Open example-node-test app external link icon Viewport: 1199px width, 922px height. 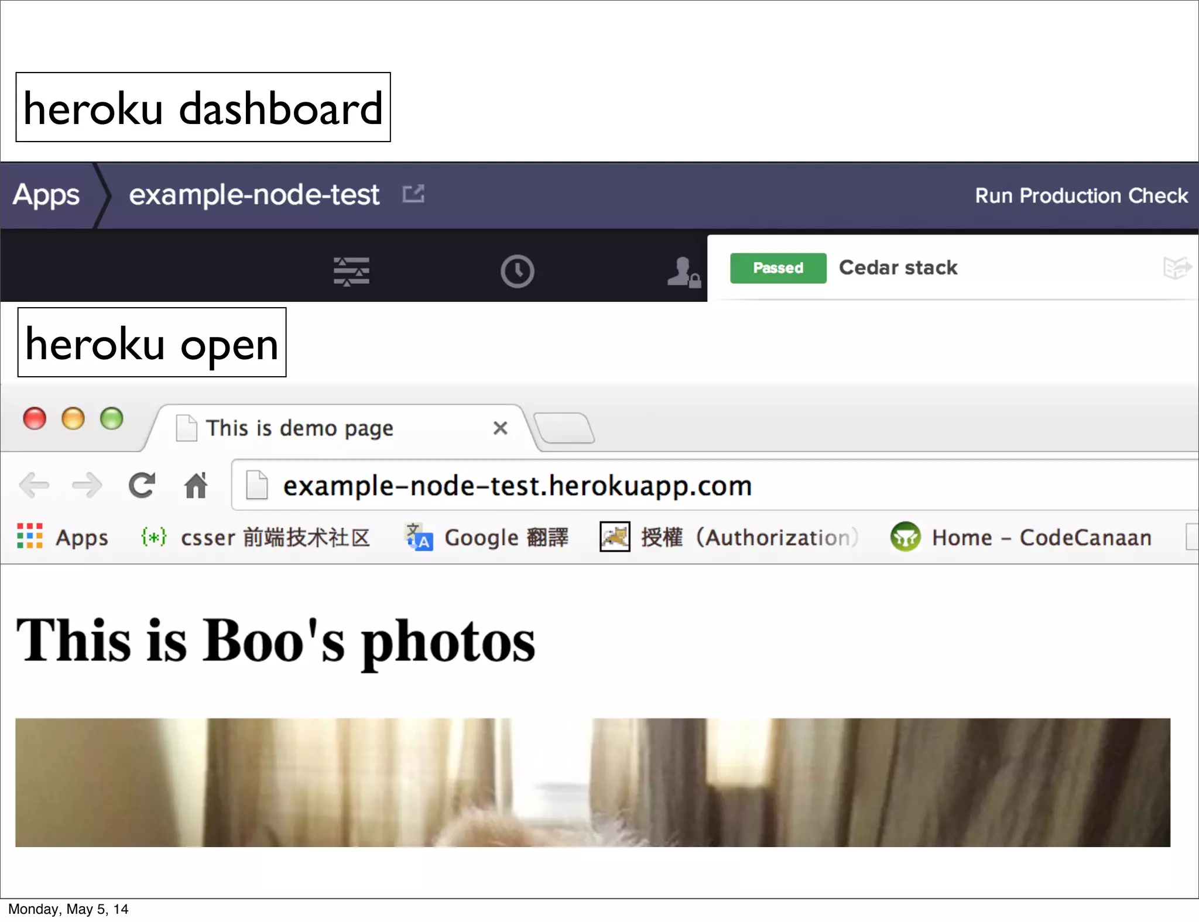[x=413, y=194]
